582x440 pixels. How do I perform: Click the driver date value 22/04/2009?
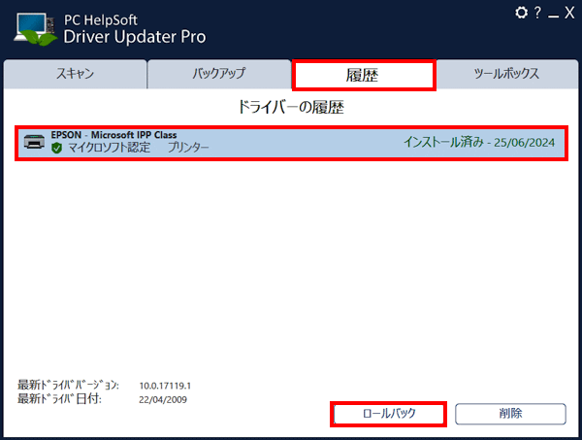pos(163,400)
